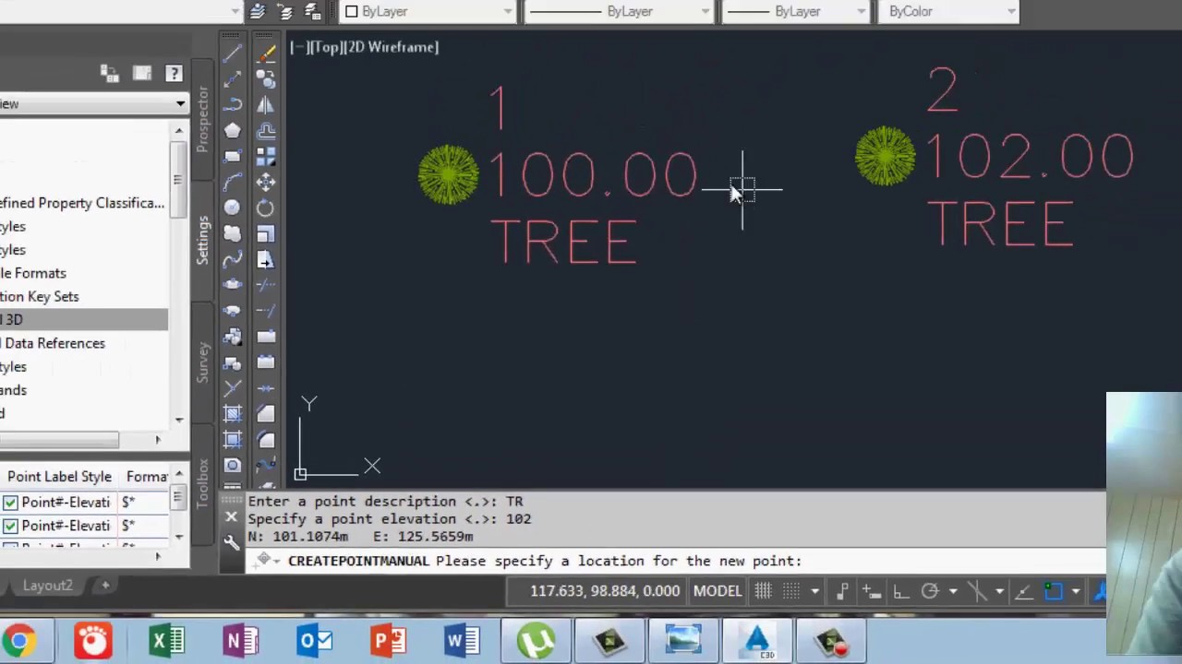Open recent commands arrow in command line
The width and height of the screenshot is (1182, 664).
coord(276,561)
